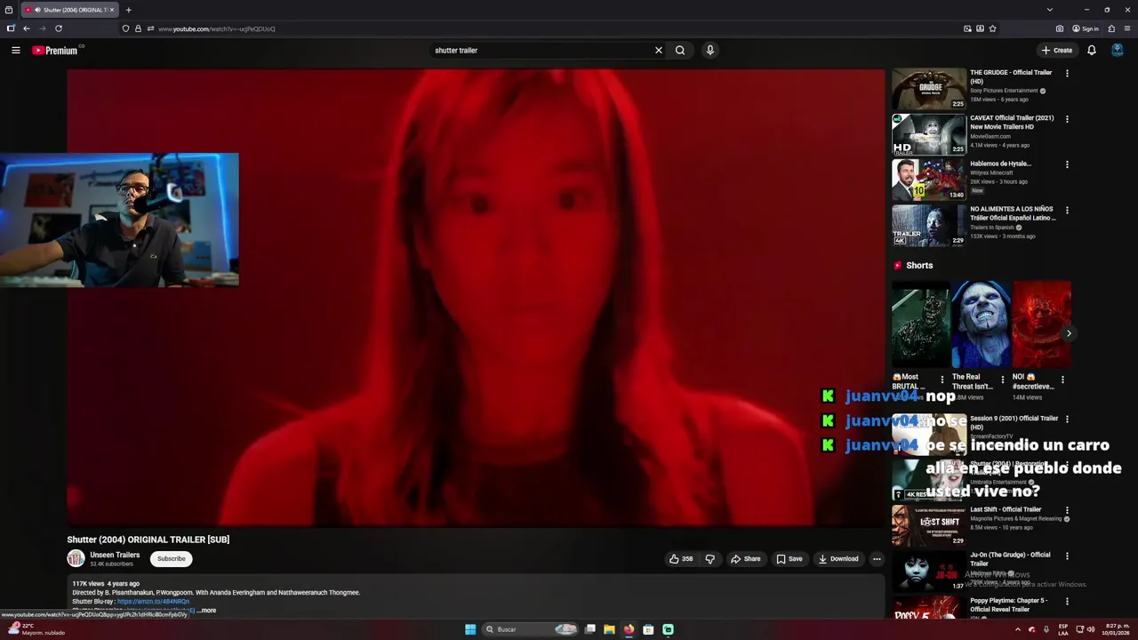List all tabs dropdown arrow
The height and width of the screenshot is (640, 1138).
[1050, 10]
